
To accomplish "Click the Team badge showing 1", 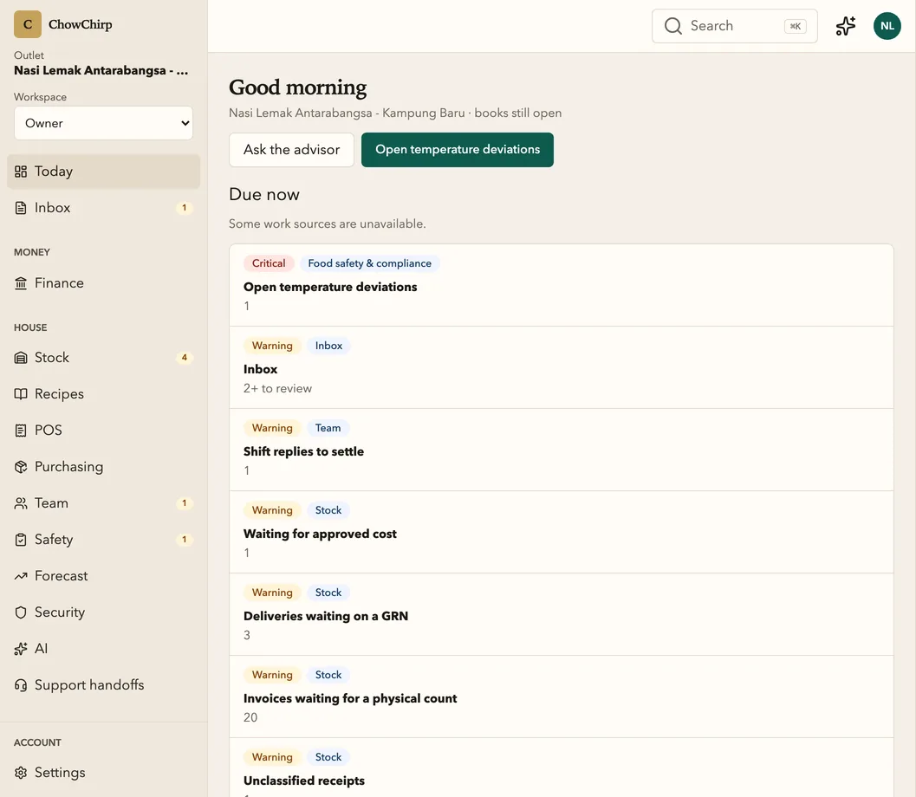I will point(184,503).
